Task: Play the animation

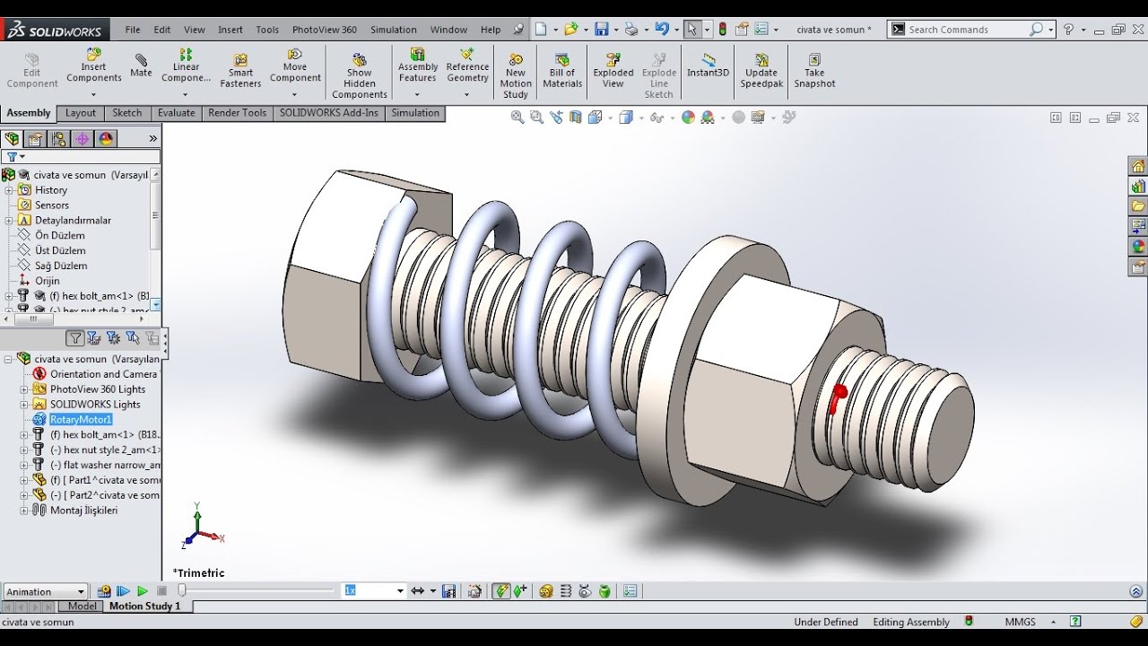Action: (142, 591)
